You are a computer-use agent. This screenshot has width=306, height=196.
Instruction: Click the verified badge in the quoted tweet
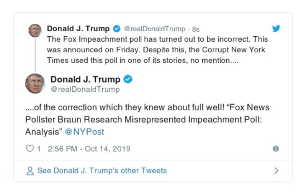(x=117, y=29)
